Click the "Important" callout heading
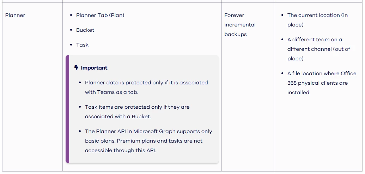 pyautogui.click(x=94, y=68)
